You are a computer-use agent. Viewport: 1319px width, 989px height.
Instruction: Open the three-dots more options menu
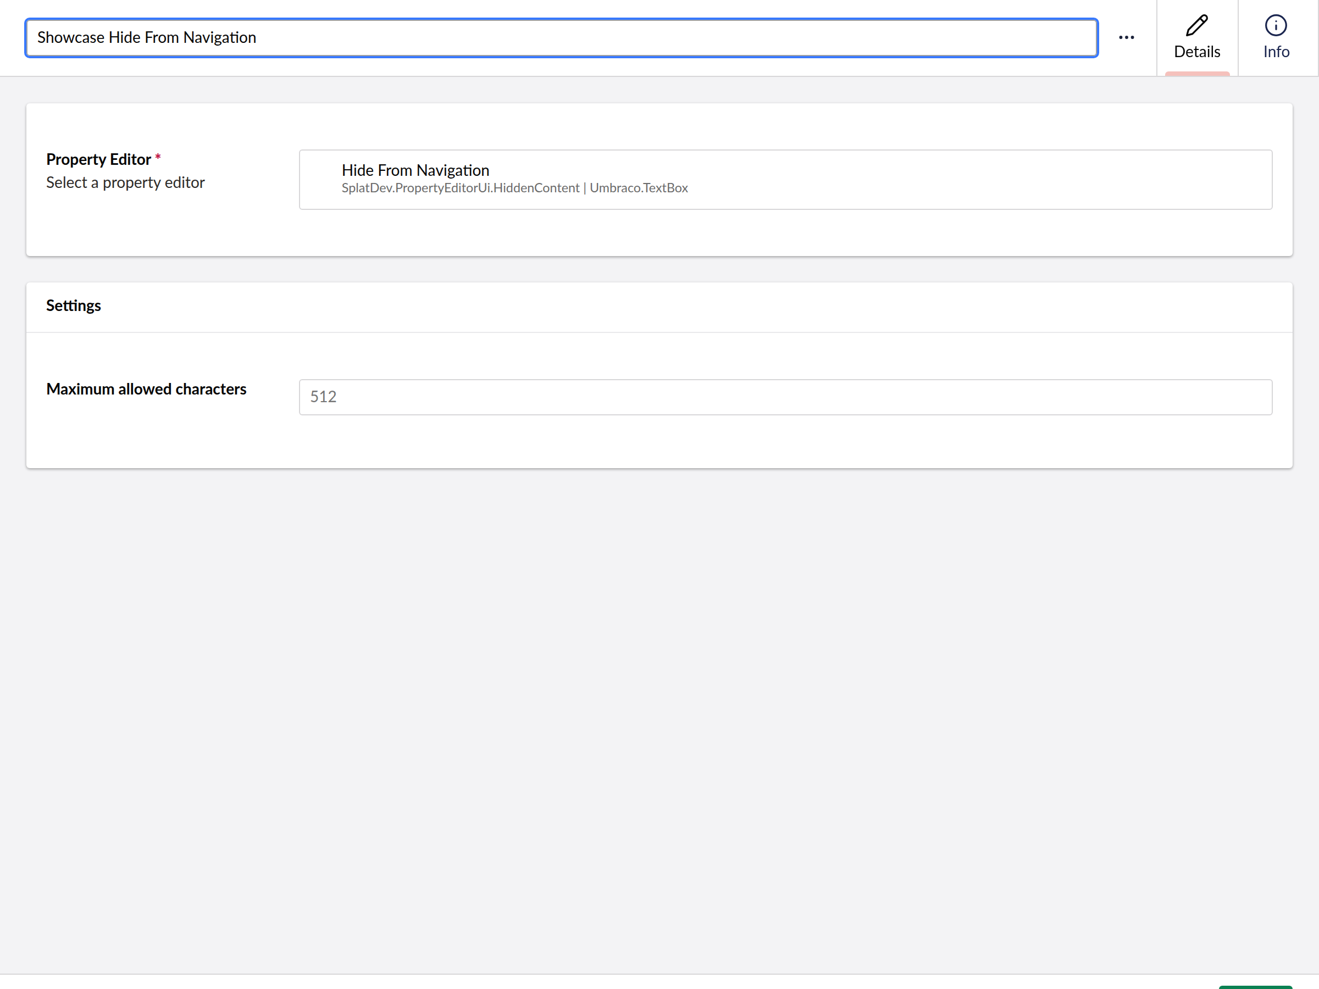pyautogui.click(x=1127, y=37)
